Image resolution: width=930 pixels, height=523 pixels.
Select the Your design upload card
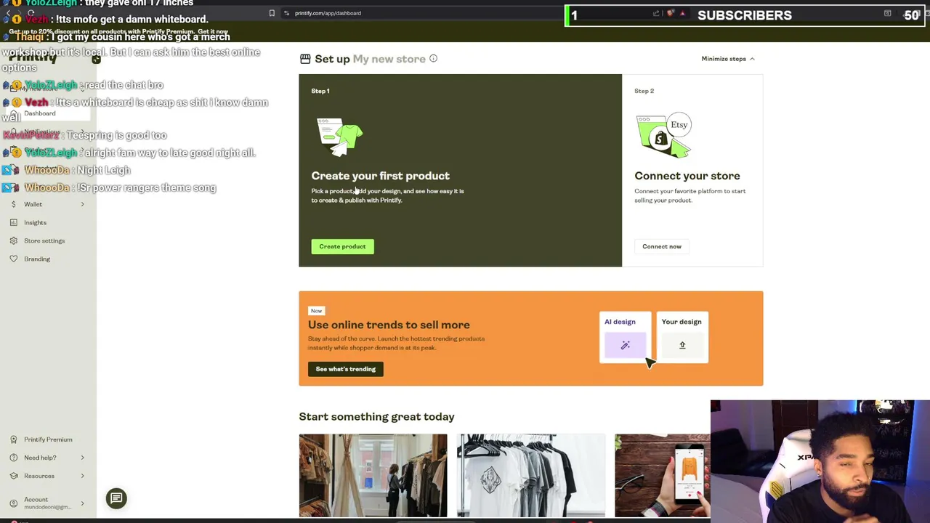click(x=682, y=338)
